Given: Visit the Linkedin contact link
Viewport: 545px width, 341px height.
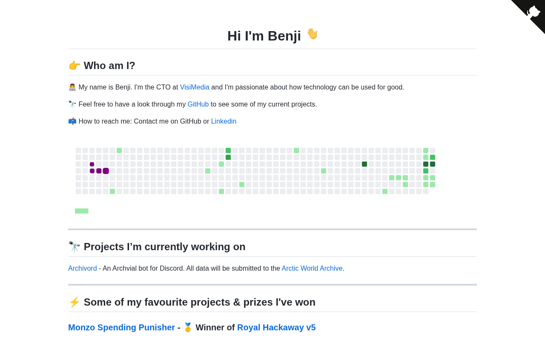Looking at the screenshot, I should click(224, 121).
